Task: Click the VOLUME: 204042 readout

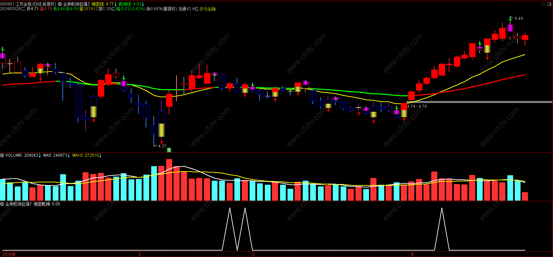Action: tap(22, 155)
